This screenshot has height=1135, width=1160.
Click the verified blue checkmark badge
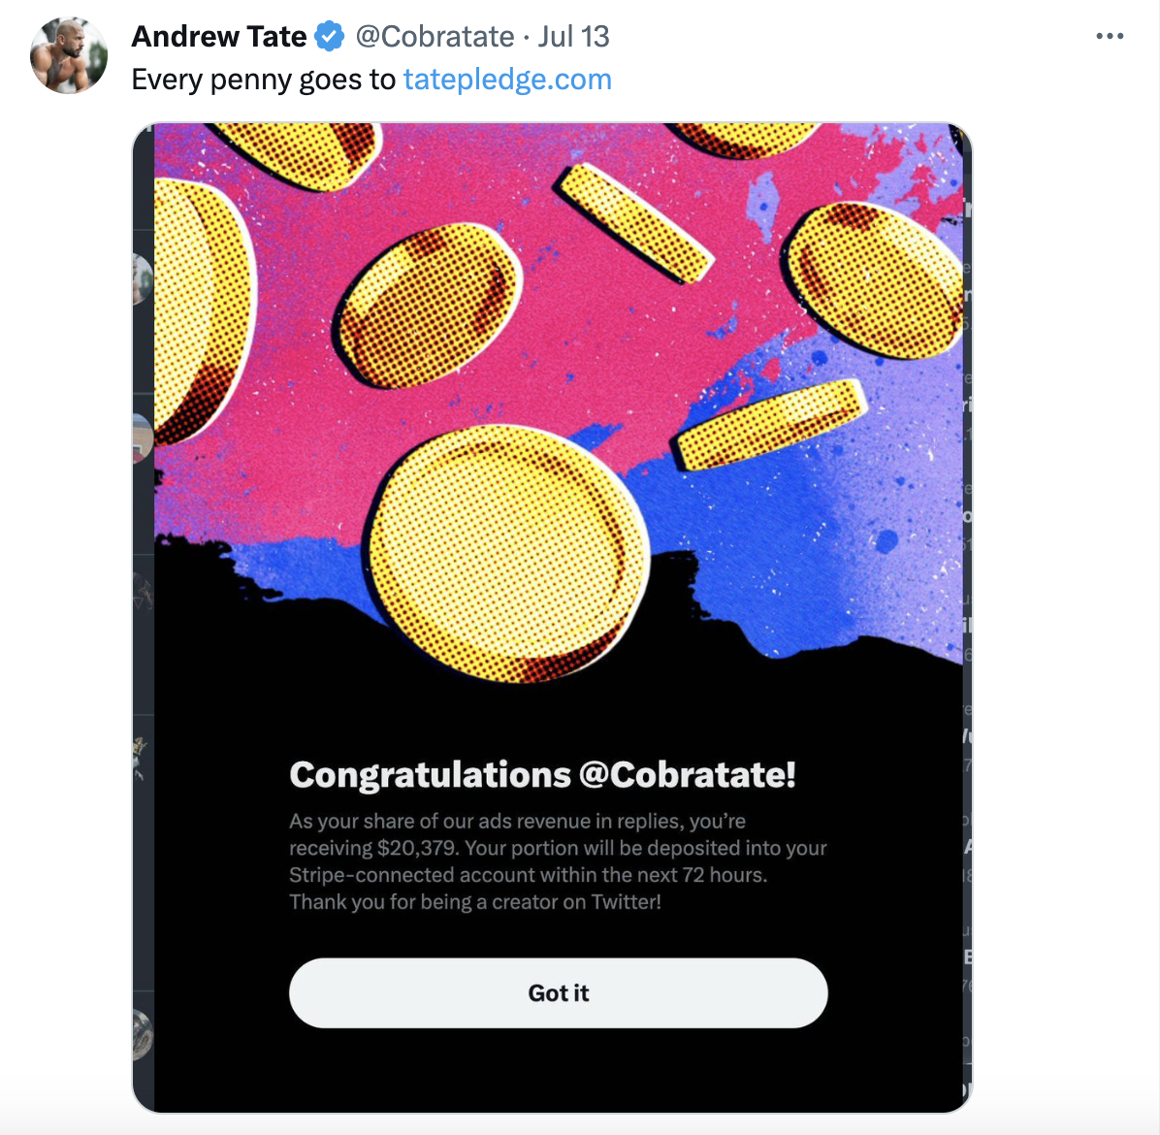point(329,36)
